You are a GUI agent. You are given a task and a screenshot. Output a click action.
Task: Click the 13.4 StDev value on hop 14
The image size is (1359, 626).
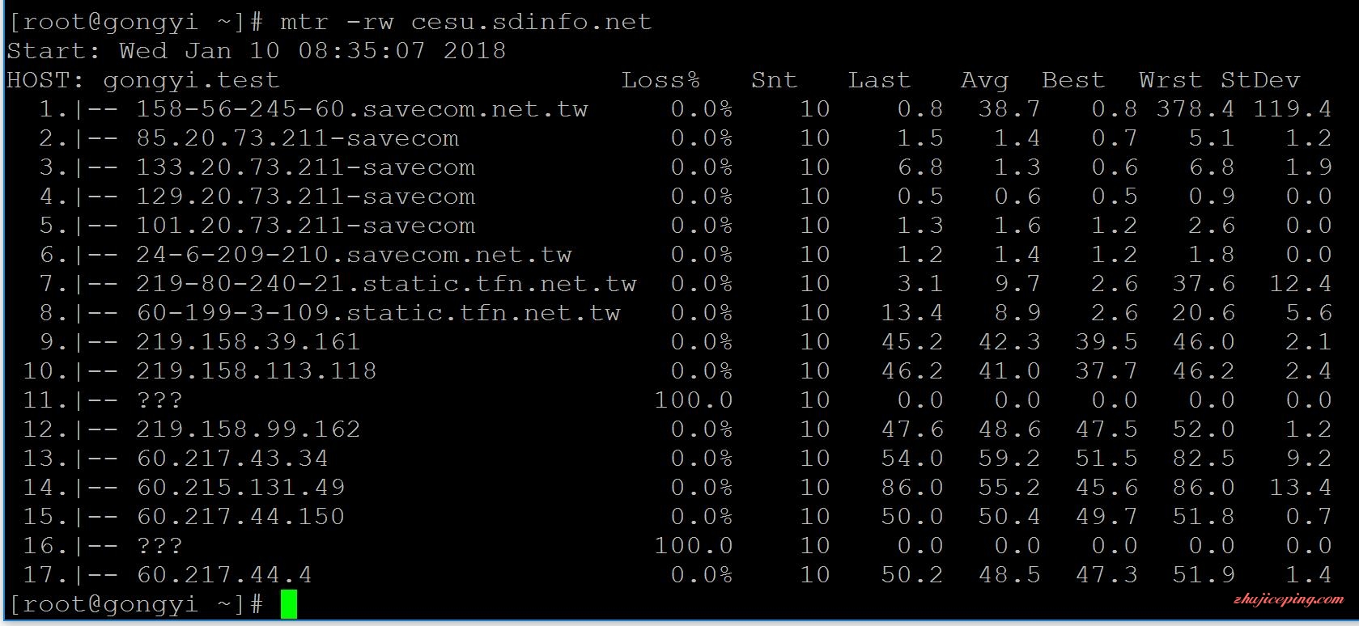click(x=1300, y=488)
